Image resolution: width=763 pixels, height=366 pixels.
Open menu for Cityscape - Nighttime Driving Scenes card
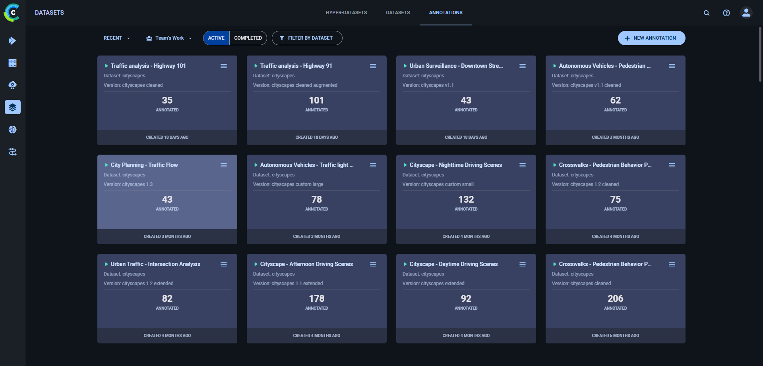523,165
